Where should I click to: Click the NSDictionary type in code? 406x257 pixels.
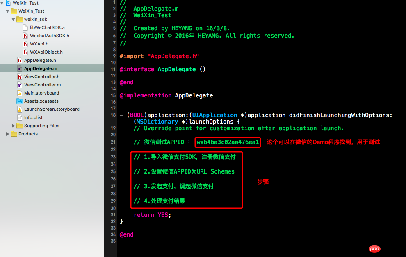(157, 122)
